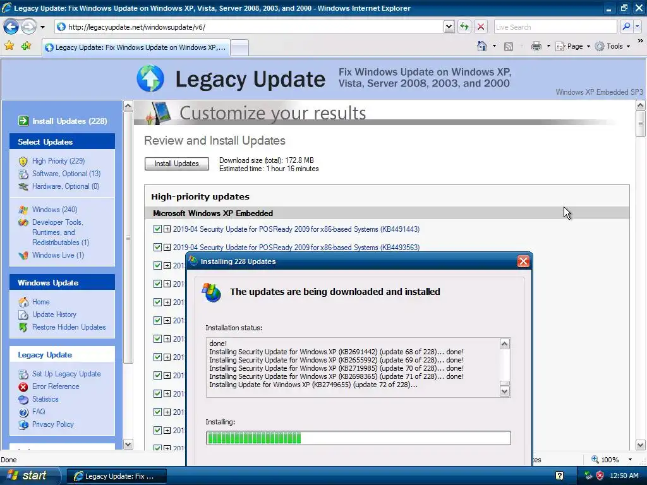Click the Live Search input box
This screenshot has height=485, width=647.
tap(555, 27)
